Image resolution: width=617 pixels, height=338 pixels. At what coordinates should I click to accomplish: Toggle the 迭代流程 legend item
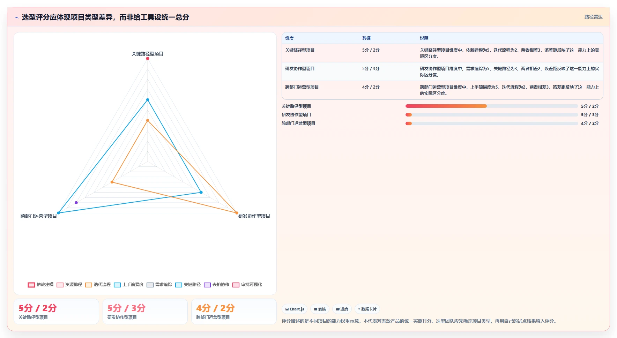[98, 285]
